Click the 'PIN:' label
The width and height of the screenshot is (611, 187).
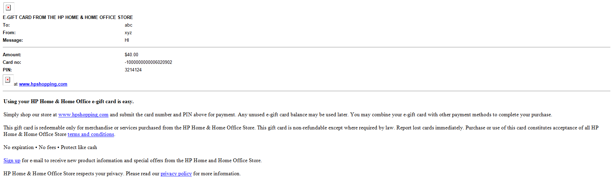point(7,70)
